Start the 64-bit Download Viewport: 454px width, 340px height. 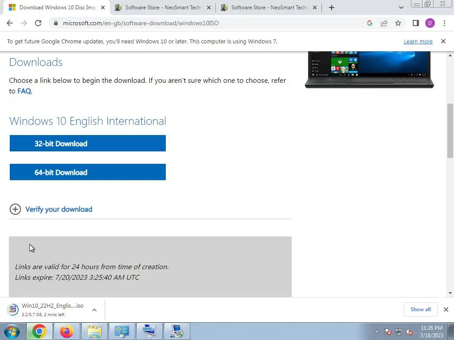87,172
